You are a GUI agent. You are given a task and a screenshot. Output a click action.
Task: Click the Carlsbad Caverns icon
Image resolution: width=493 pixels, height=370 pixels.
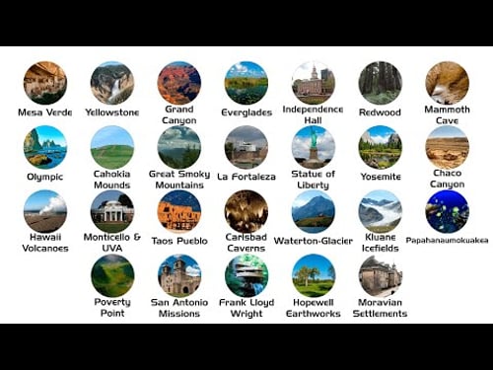point(246,211)
